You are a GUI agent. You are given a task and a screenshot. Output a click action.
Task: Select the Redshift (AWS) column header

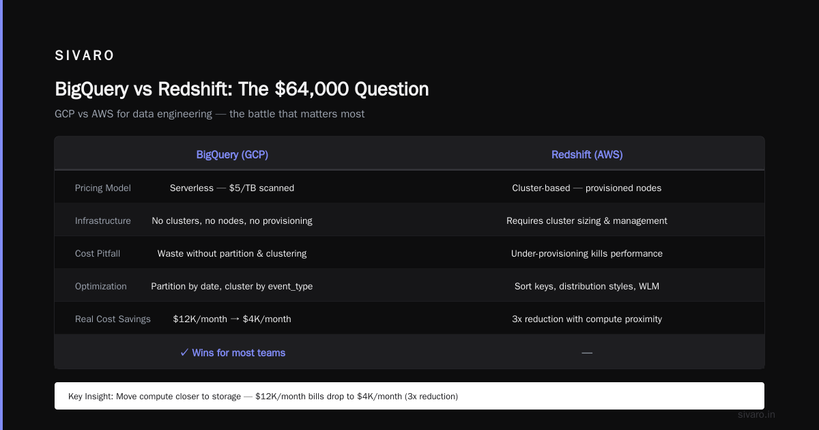587,155
